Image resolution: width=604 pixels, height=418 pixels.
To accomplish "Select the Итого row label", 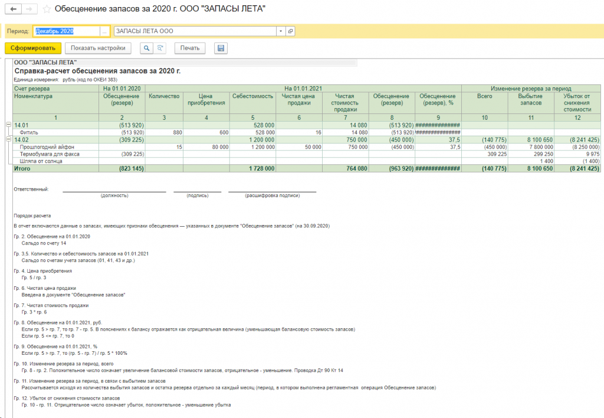I will coord(22,168).
